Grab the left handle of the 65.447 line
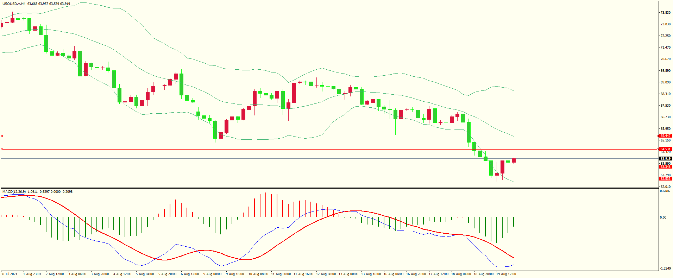Screen dimensions: 673x278 coord(2,136)
